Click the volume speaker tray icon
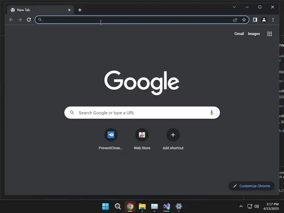Image resolution: width=284 pixels, height=213 pixels. [x=257, y=206]
